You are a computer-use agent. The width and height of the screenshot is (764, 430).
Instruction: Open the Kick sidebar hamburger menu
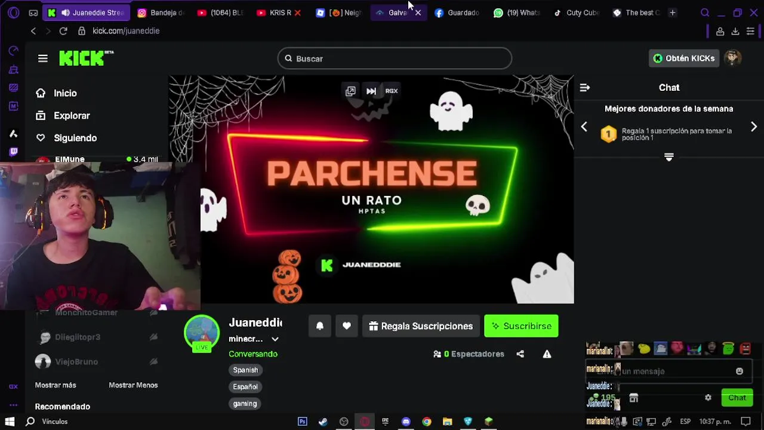42,59
